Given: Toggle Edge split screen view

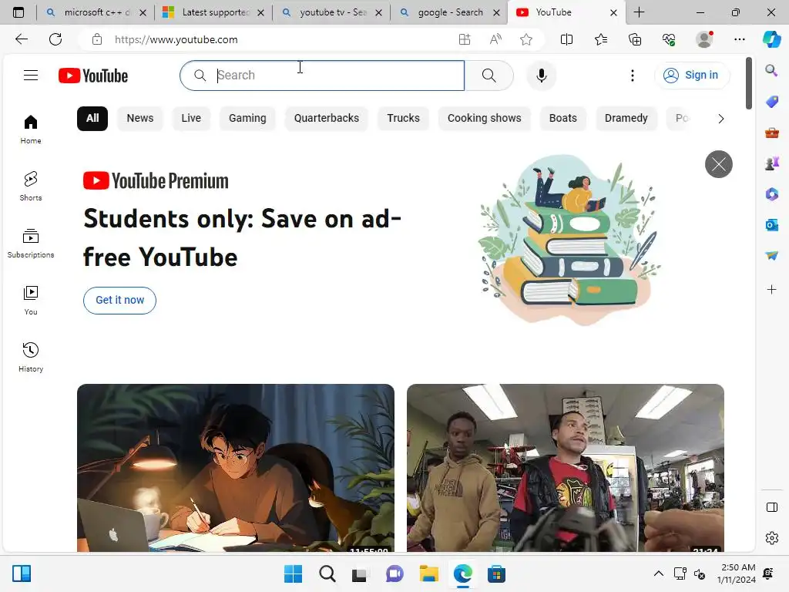Looking at the screenshot, I should 566,39.
